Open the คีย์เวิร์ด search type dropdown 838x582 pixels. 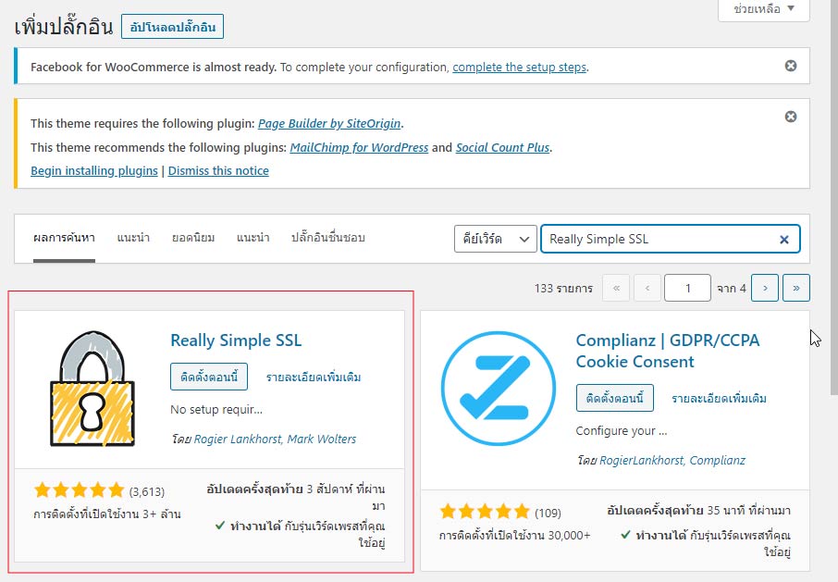click(496, 239)
